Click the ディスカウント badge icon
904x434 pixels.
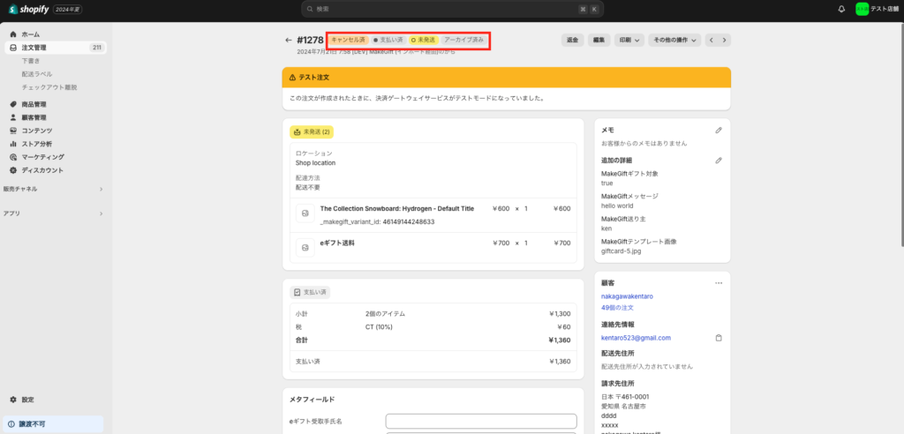(x=13, y=170)
